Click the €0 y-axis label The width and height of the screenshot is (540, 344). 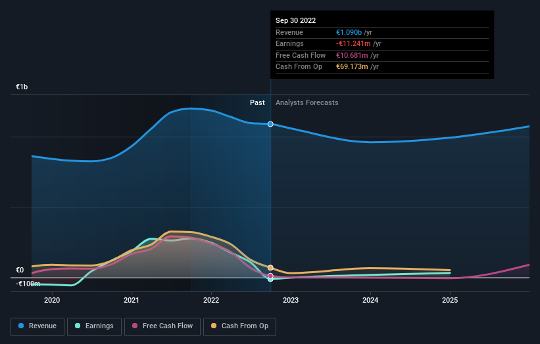point(20,270)
